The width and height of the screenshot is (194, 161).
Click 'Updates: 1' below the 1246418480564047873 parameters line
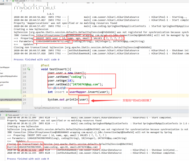(30, 44)
